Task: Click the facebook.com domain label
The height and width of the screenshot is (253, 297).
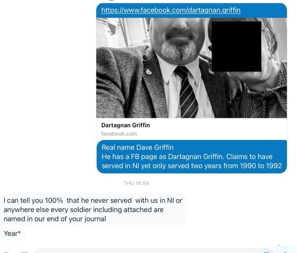Action: click(x=119, y=134)
